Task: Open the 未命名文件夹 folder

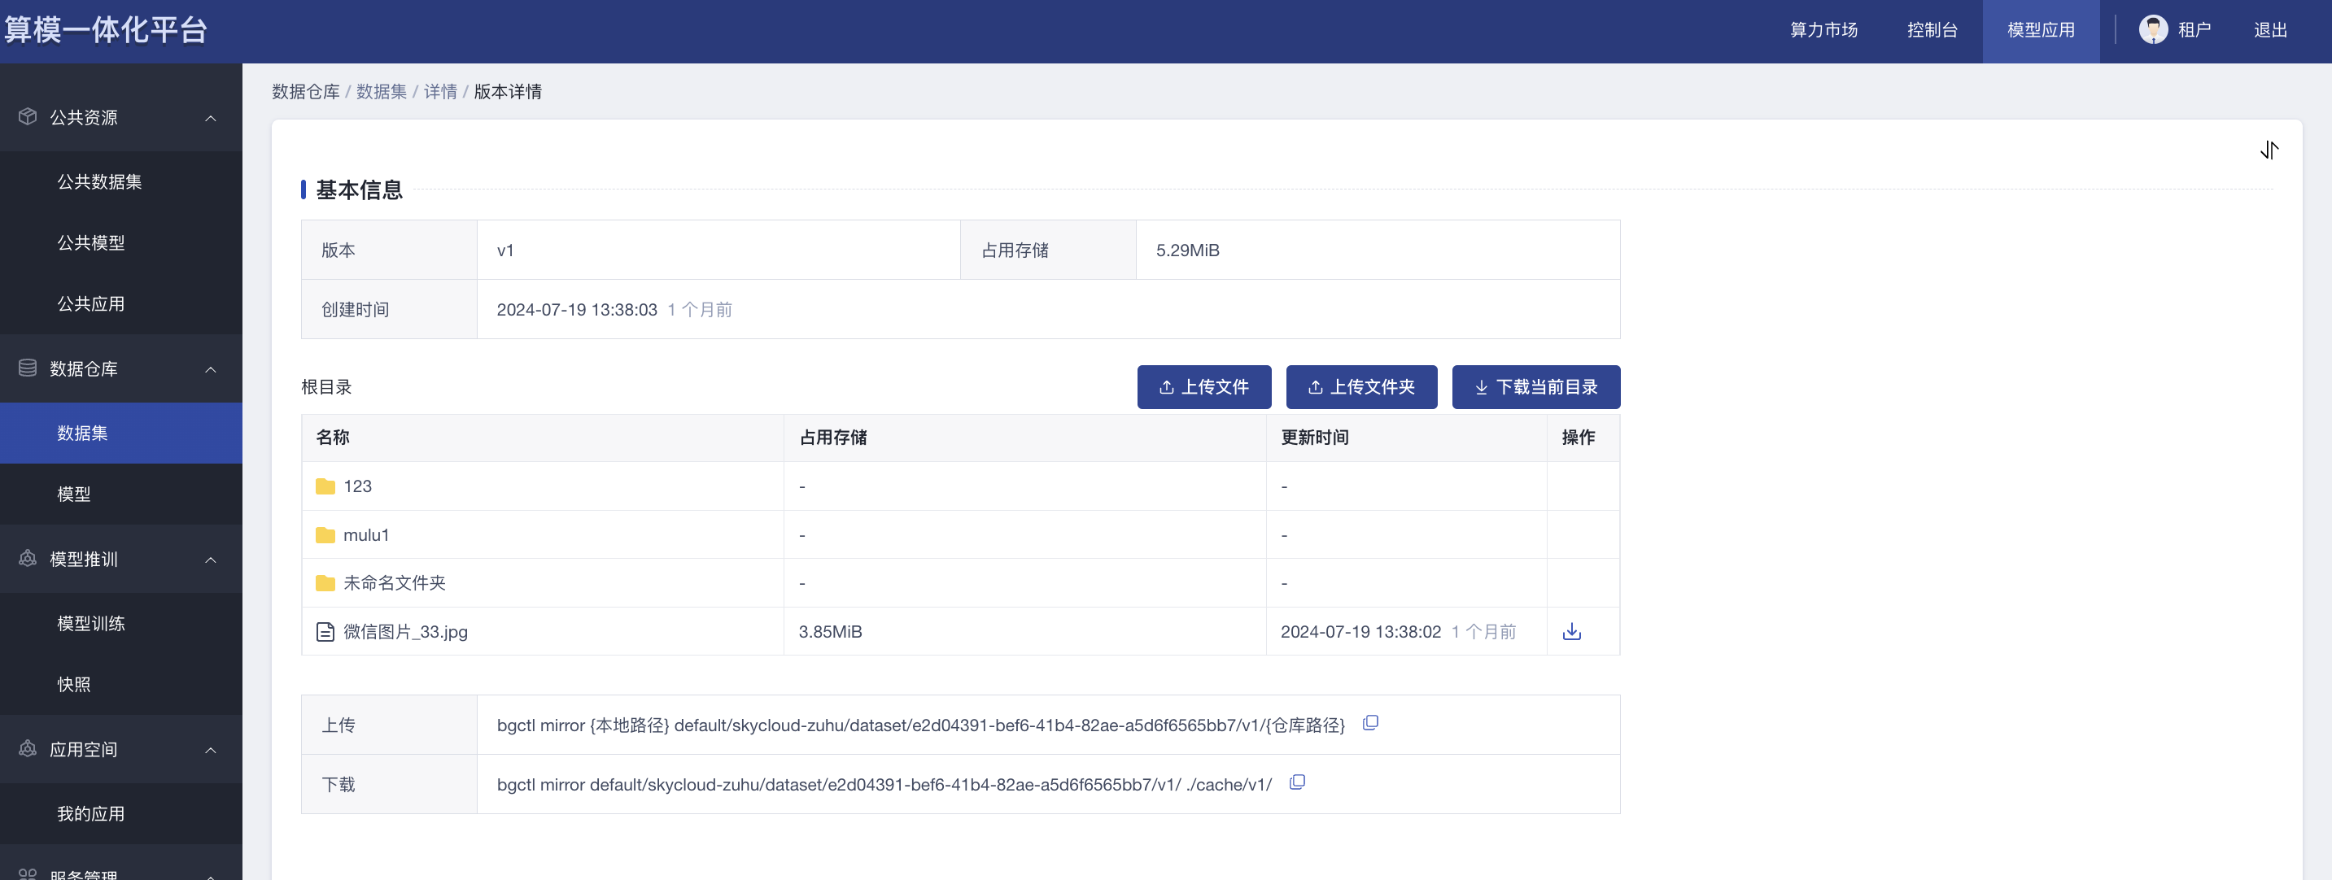Action: coord(394,583)
